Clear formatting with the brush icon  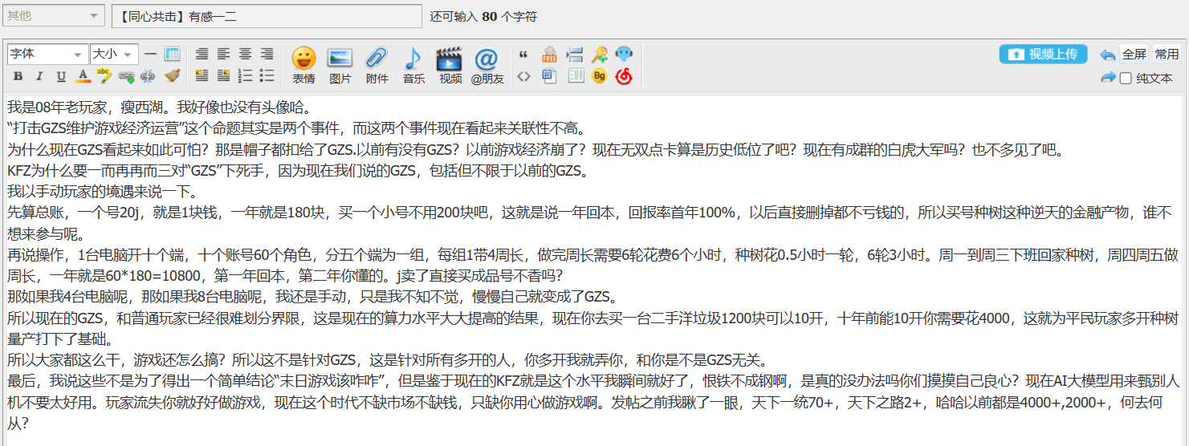coord(172,76)
